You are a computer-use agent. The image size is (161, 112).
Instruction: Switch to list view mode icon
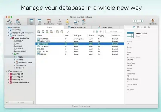94,32
